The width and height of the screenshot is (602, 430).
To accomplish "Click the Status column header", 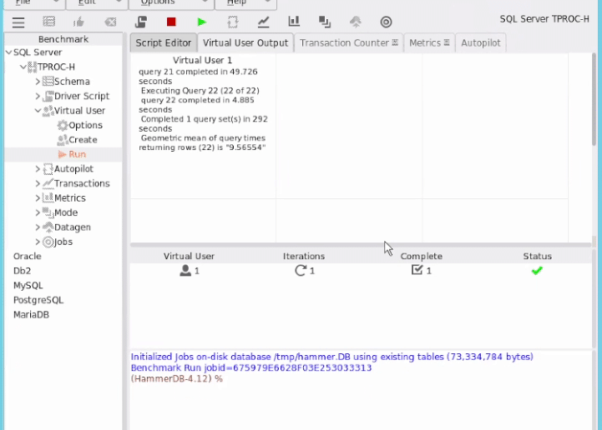I will (x=537, y=256).
